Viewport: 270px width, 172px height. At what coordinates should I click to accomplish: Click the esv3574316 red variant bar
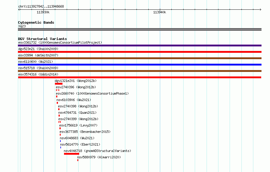click(x=140, y=77)
